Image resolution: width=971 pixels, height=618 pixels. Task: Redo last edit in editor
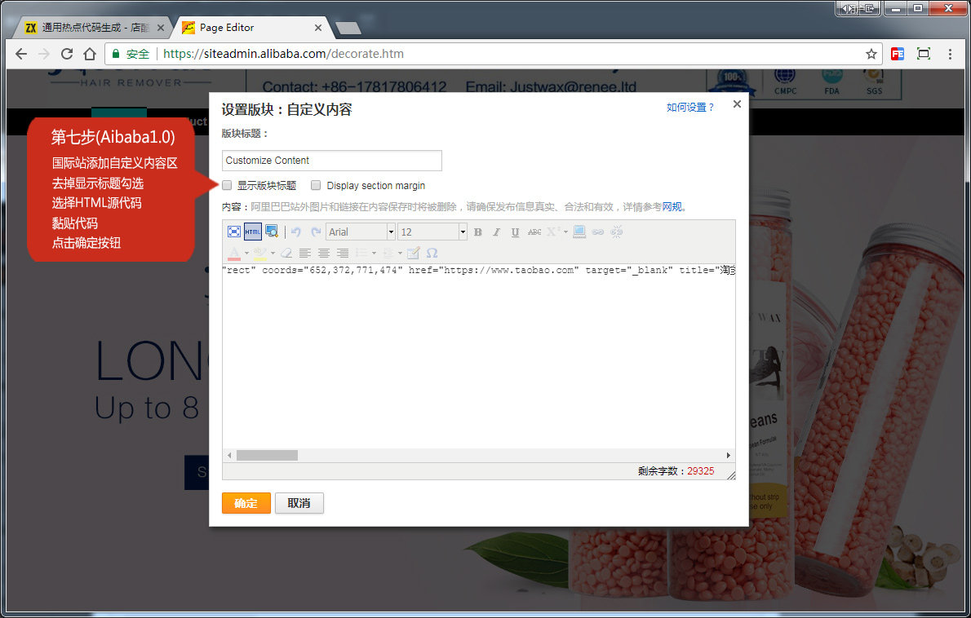point(316,232)
